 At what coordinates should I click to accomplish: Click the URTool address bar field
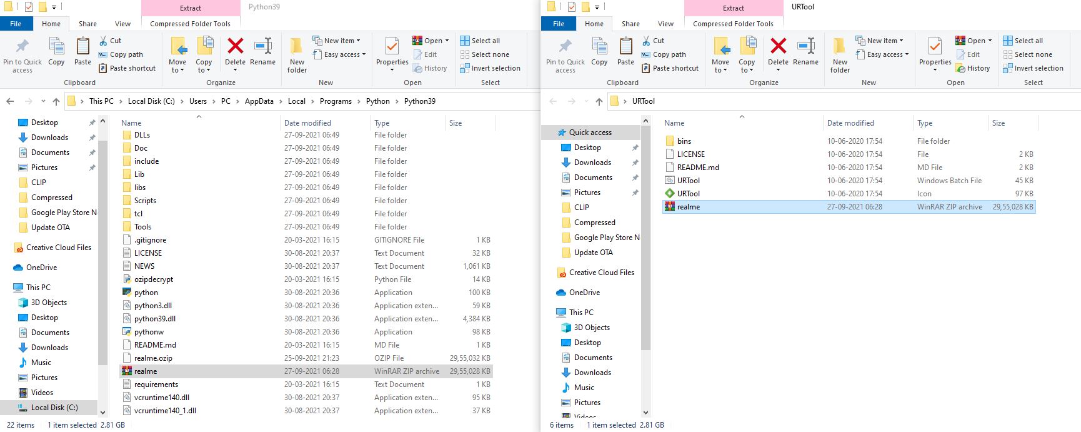(x=844, y=101)
